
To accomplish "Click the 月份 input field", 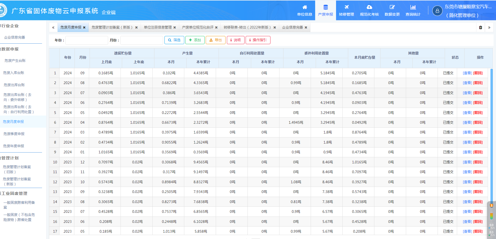I will point(141,40).
